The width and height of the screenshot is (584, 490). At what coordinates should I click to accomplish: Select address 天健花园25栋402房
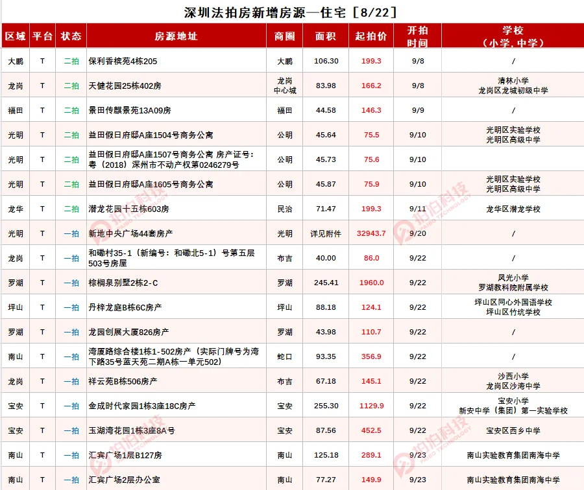[125, 86]
